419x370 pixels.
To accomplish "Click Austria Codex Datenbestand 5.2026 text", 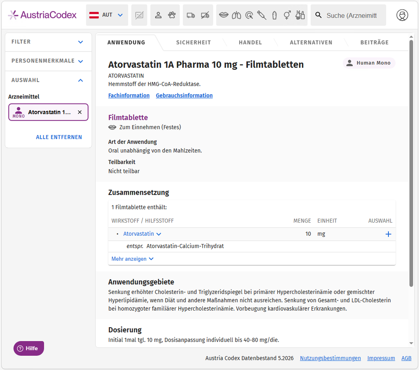I will tap(249, 358).
